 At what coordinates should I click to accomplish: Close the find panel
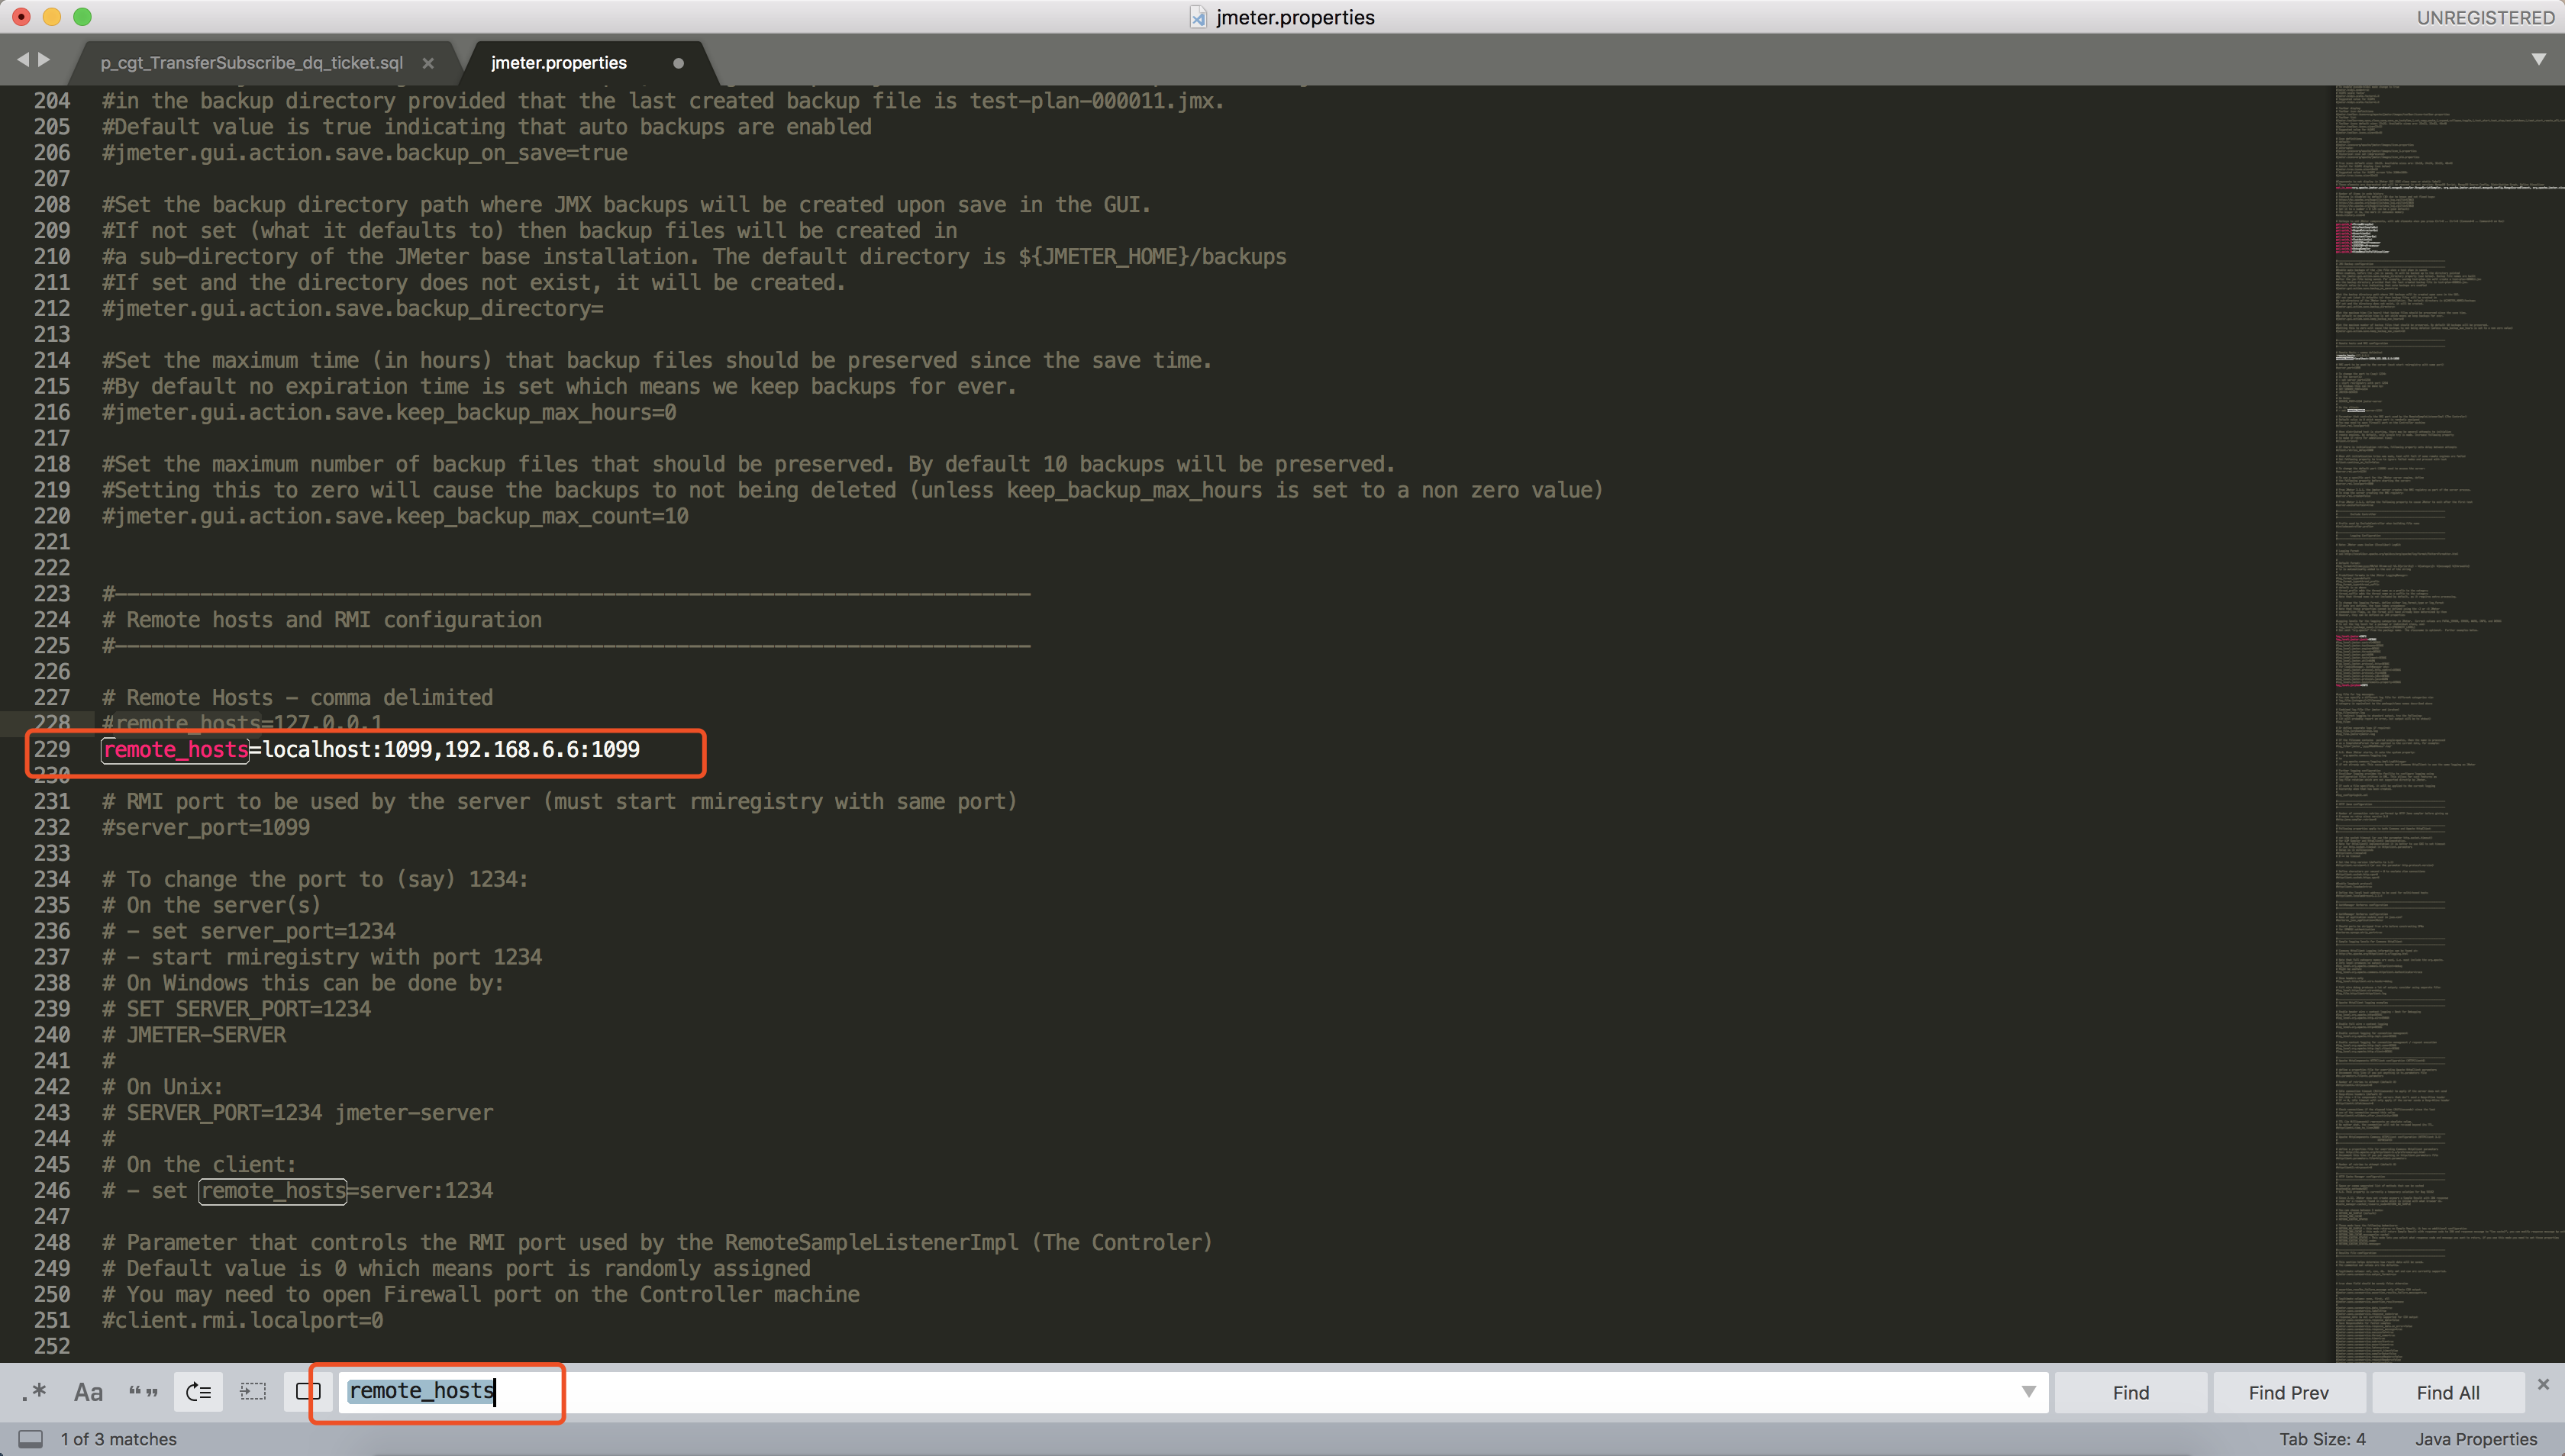click(2543, 1384)
